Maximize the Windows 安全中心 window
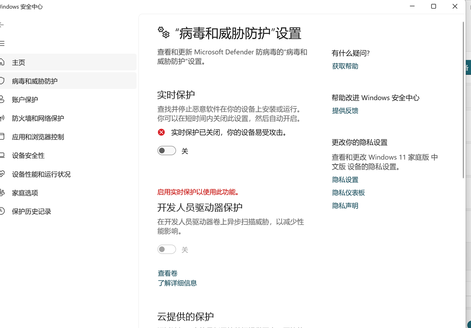The width and height of the screenshot is (471, 328). tap(434, 6)
